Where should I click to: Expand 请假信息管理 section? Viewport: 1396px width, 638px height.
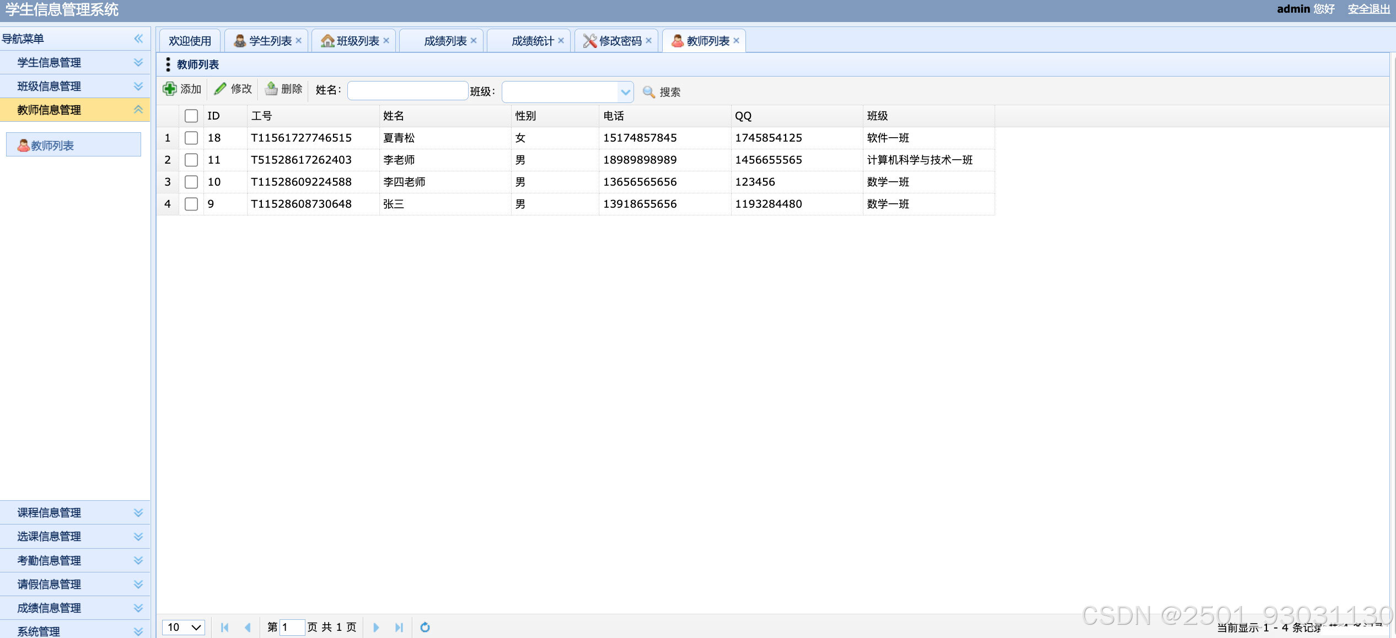[138, 584]
